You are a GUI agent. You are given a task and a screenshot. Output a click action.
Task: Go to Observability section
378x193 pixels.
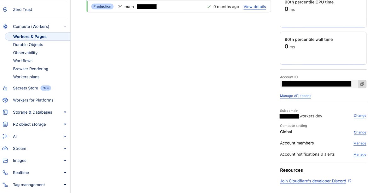click(25, 53)
